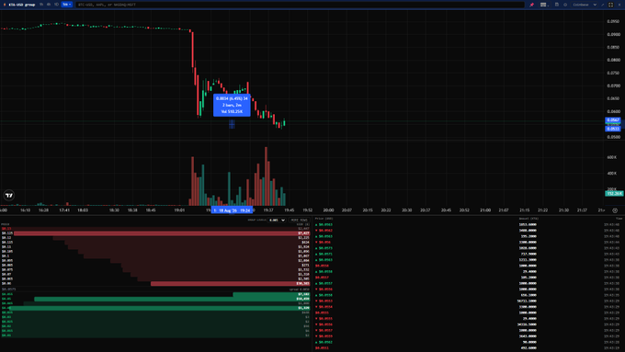This screenshot has height=352, width=625.
Task: Click the TradingView logo on the chart
Action: 9,196
